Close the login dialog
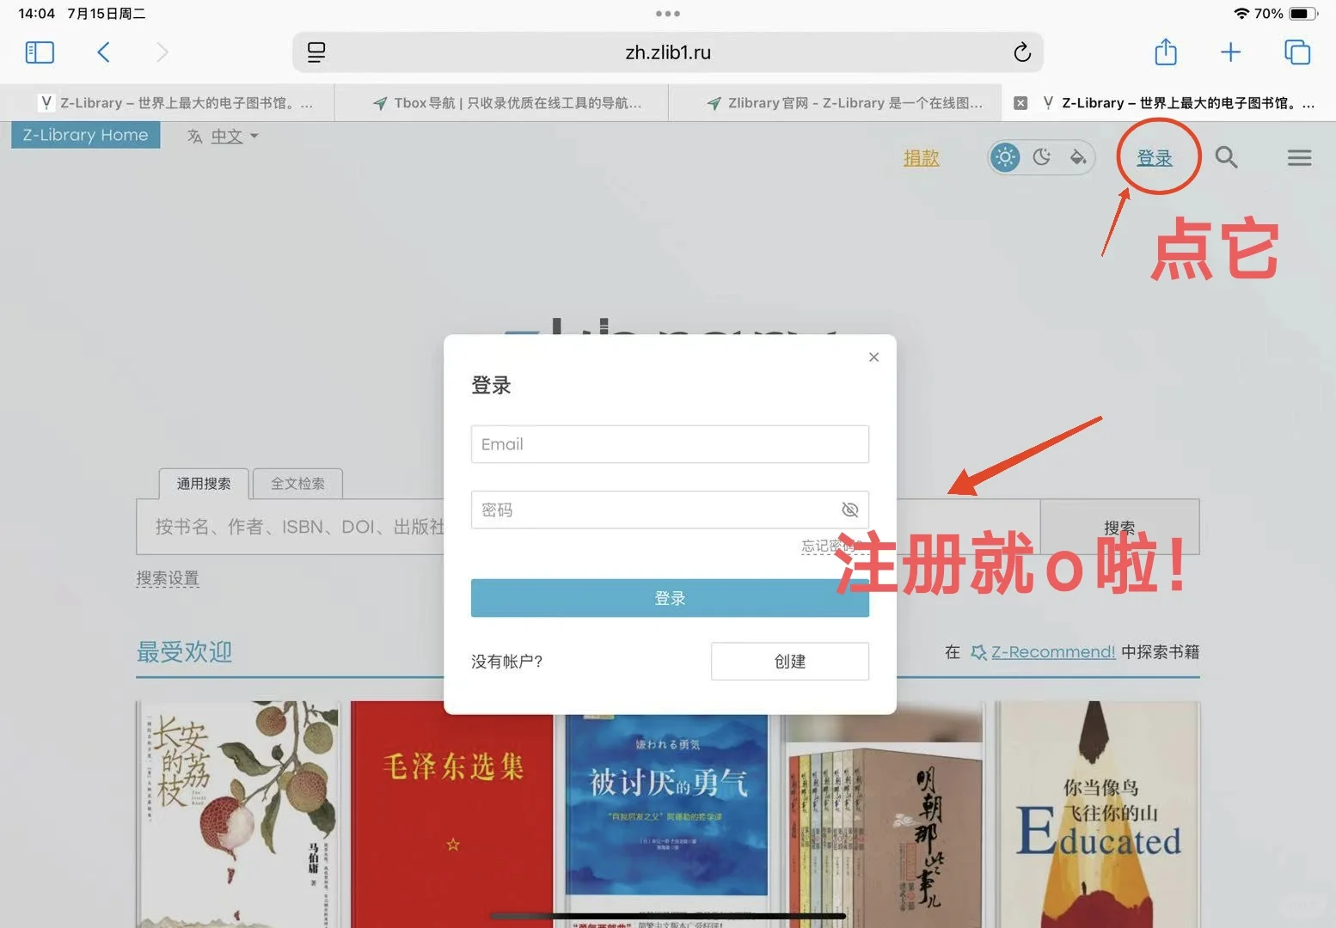1336x928 pixels. point(873,357)
